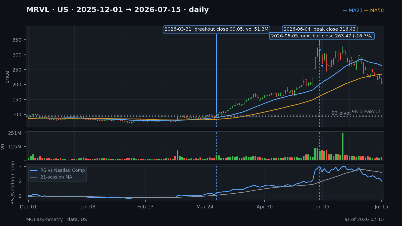Click the 'RS vs Nasdaq Comp' legend entry
The image size is (402, 226).
point(57,170)
